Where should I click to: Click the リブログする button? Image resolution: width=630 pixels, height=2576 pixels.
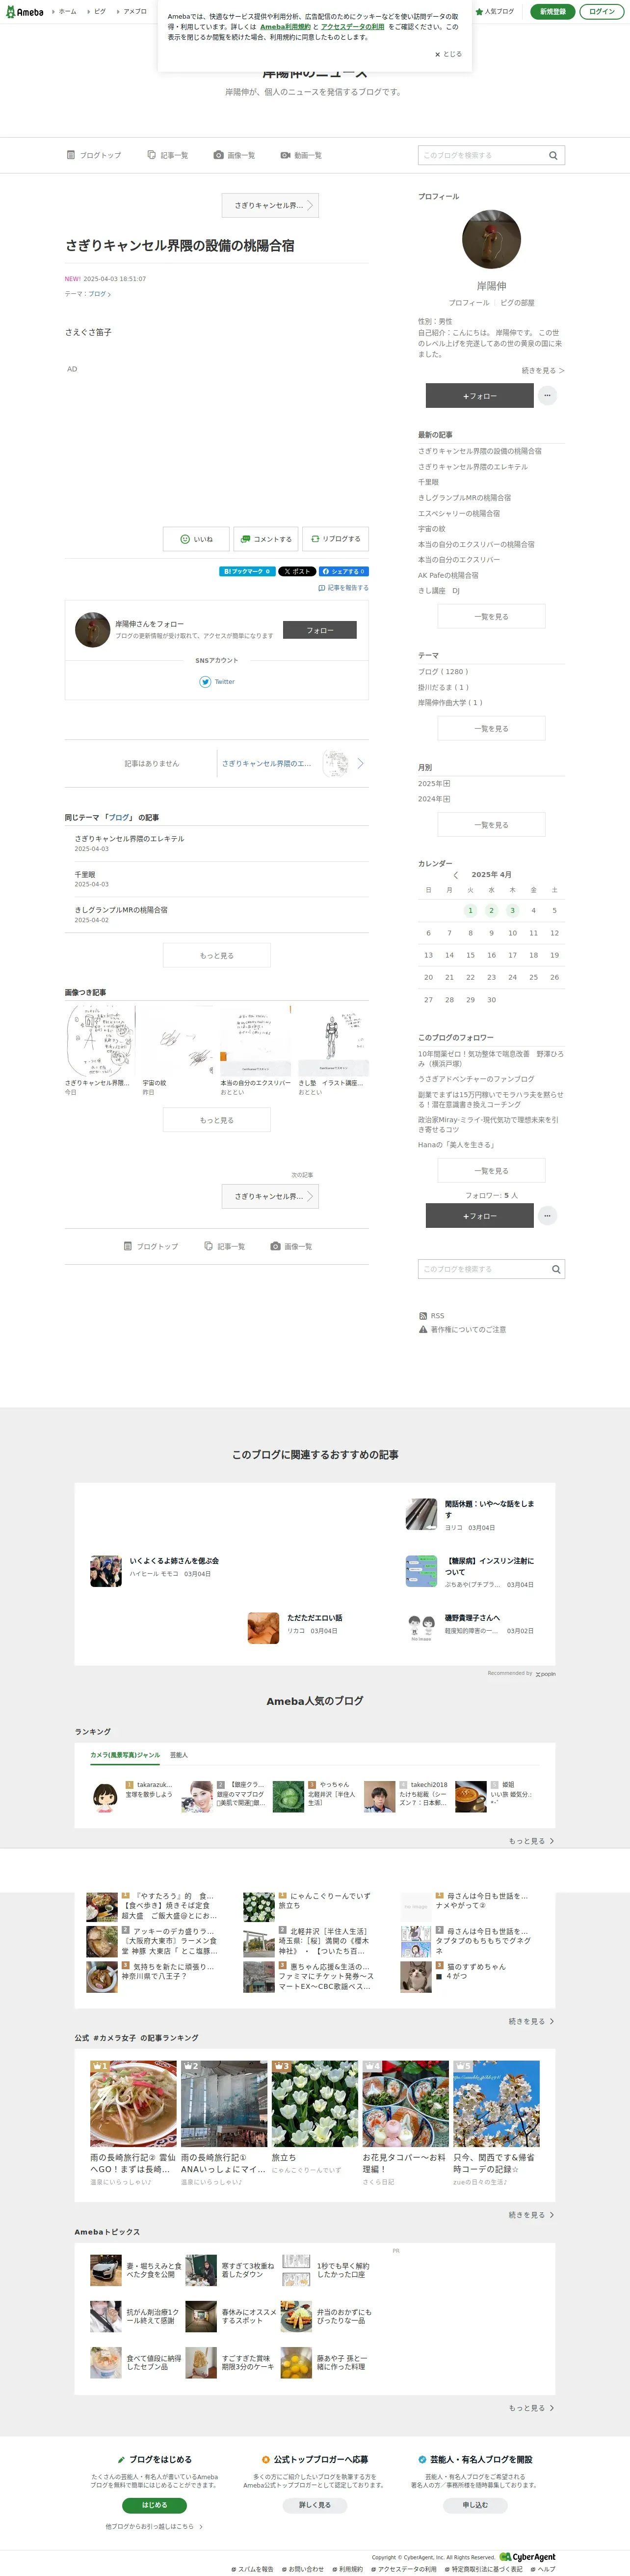tap(336, 539)
